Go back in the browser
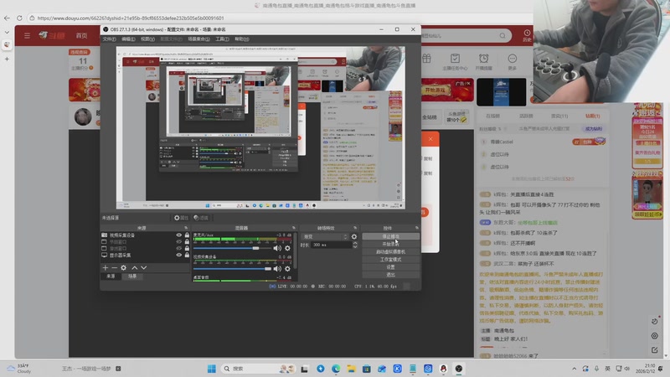The height and width of the screenshot is (377, 670). click(x=7, y=18)
